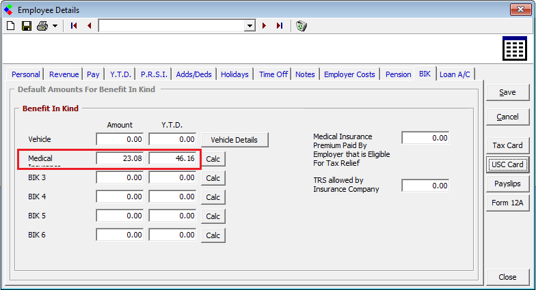Open the USC Card button
This screenshot has width=536, height=290.
(507, 164)
